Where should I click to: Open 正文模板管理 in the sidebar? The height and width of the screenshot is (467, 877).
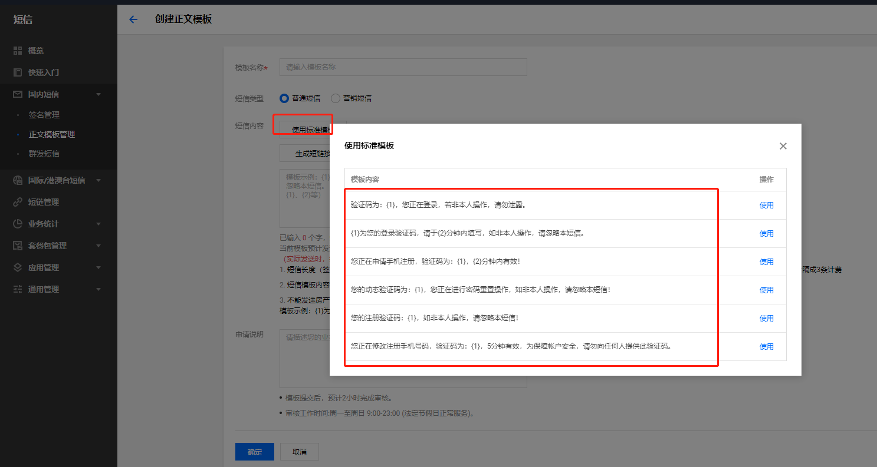52,134
